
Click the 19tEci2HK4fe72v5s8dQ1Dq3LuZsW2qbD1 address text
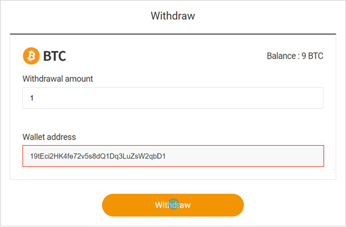click(x=98, y=156)
